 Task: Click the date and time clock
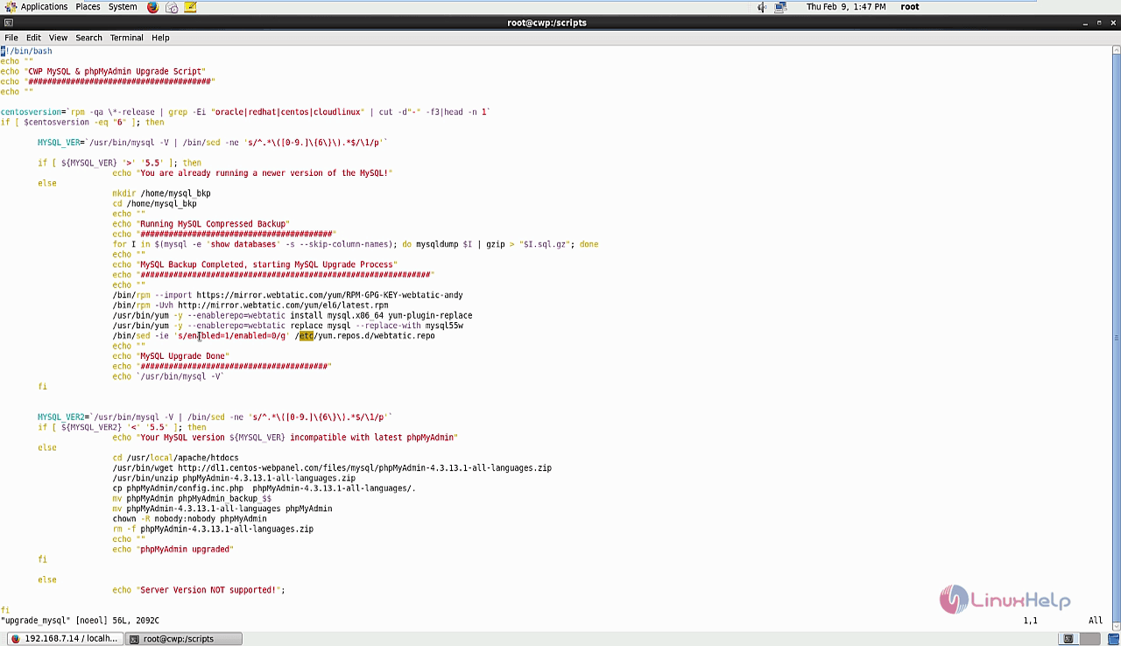(845, 7)
